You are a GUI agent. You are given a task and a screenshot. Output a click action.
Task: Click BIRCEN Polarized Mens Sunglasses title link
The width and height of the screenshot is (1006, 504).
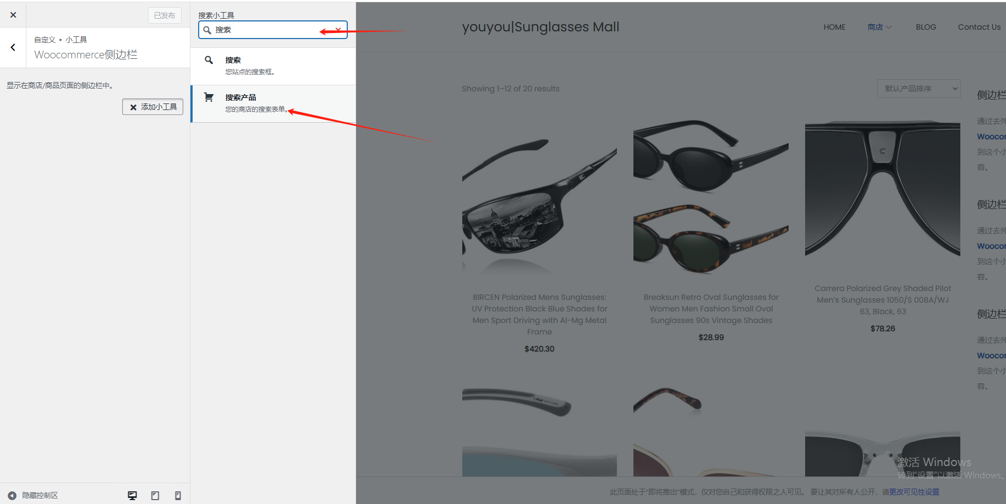539,314
